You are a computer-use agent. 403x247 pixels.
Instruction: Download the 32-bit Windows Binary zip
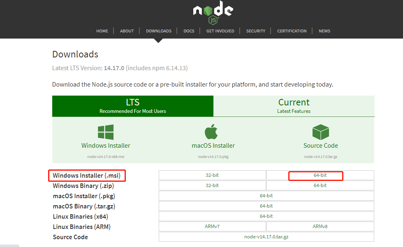[x=212, y=185]
